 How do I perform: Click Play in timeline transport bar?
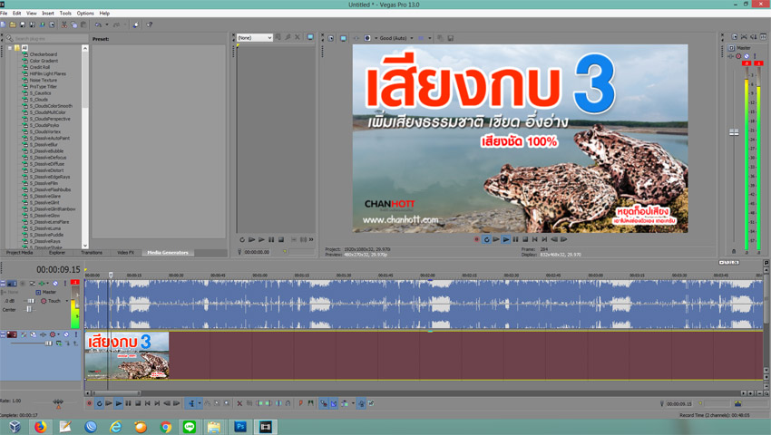(x=119, y=403)
